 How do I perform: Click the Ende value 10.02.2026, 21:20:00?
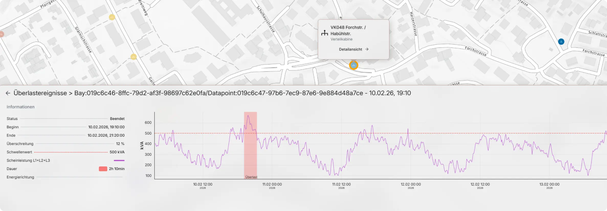point(106,135)
